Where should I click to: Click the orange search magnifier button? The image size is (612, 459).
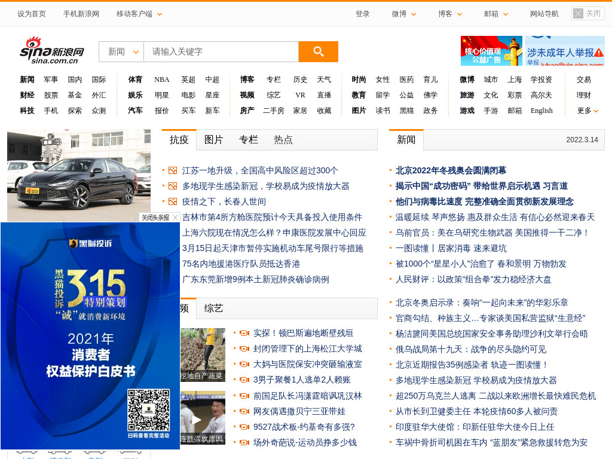tap(318, 51)
